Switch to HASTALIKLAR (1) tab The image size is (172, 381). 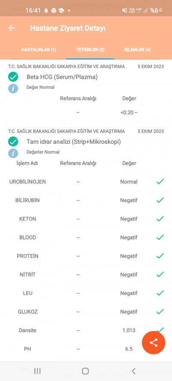tap(39, 50)
